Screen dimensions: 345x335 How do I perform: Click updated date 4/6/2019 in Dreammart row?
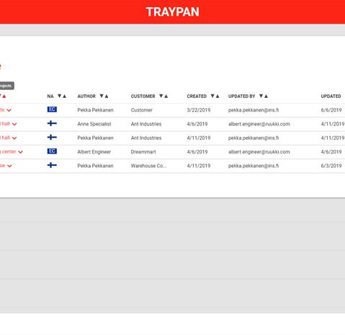(331, 152)
